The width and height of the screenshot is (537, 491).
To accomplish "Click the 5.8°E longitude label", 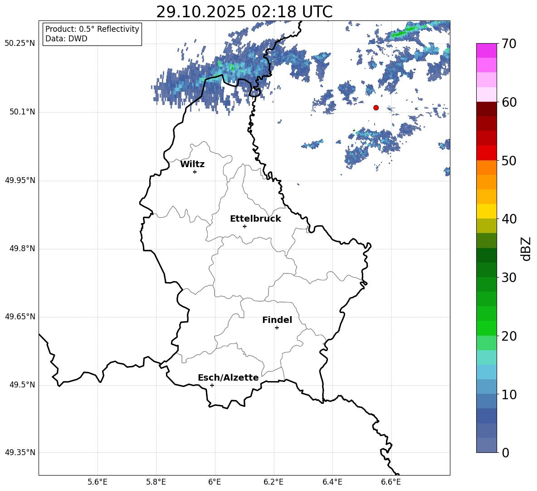I will pyautogui.click(x=156, y=482).
